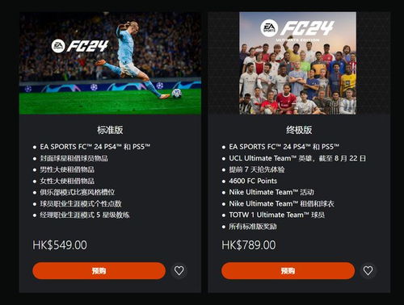Open the Standard Edition cover image
This screenshot has height=305, width=404.
[110, 64]
